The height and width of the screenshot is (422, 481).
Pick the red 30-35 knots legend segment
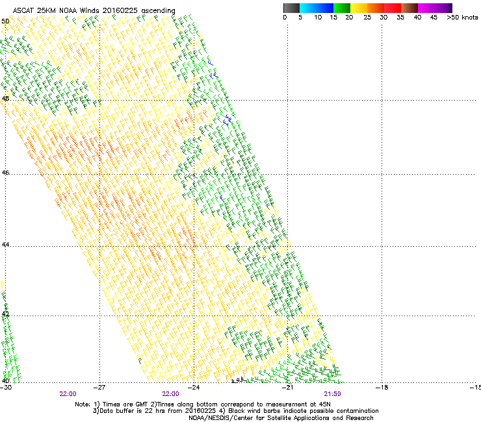point(393,8)
